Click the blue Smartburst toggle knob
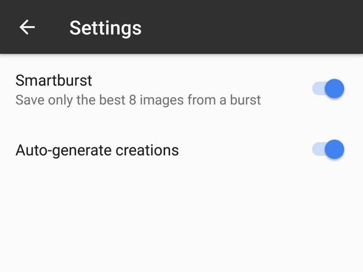Screen dimensions: 363x272 point(335,88)
